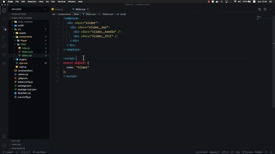Open index.js under the Slider folder
This screenshot has height=154, width=275.
[26, 48]
